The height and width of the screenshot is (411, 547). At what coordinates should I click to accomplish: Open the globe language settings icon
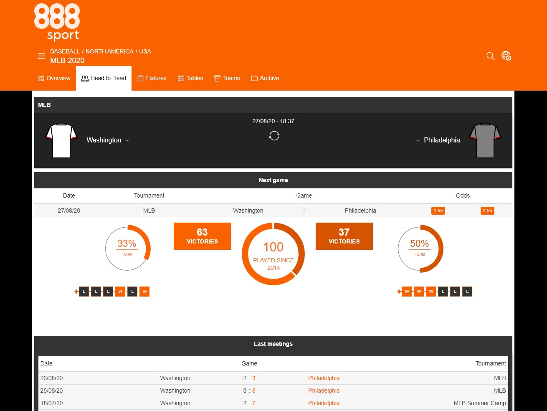506,56
